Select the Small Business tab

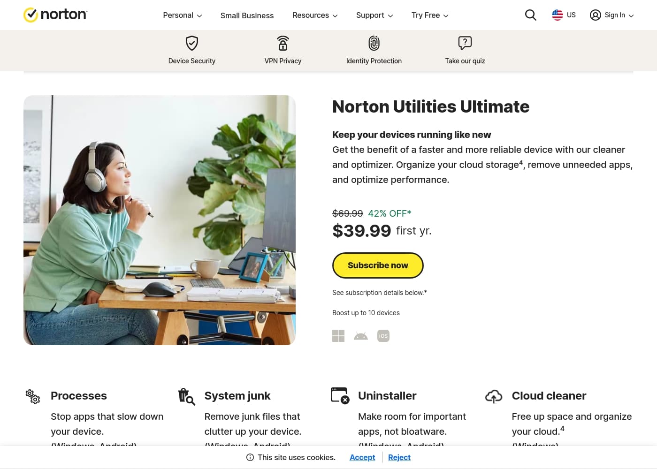(x=247, y=15)
